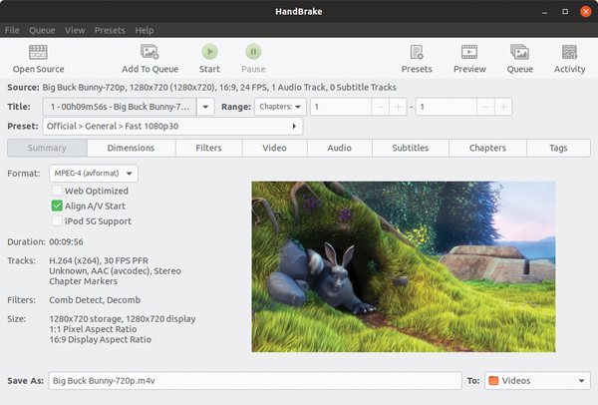598x405 pixels.
Task: Switch to the Chapters tab
Action: [487, 148]
